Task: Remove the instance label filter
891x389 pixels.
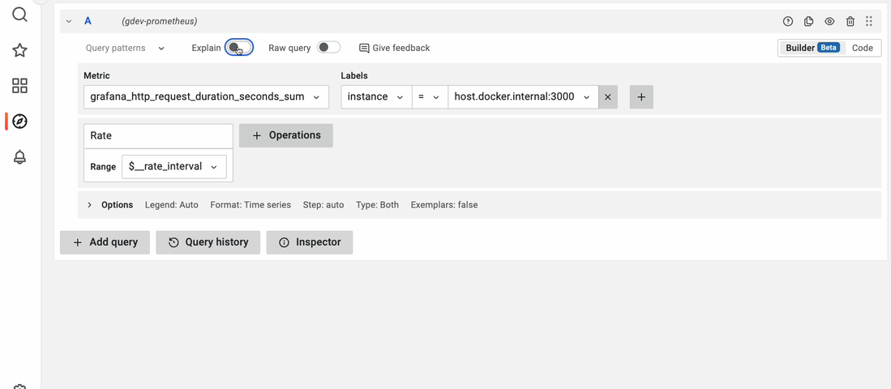Action: (609, 97)
